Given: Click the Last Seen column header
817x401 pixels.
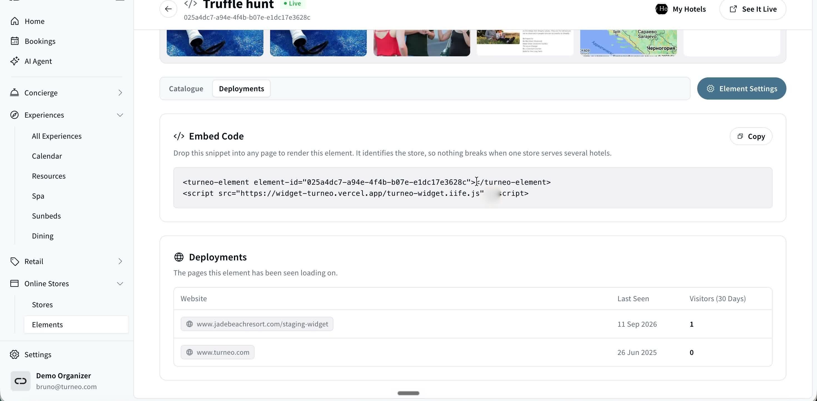Looking at the screenshot, I should point(633,298).
